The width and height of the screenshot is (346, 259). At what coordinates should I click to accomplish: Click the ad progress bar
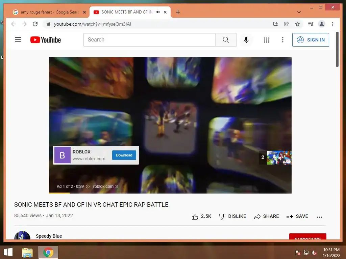pos(170,193)
